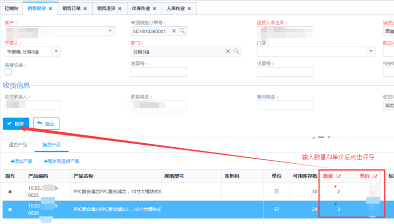394x224 pixels.
Task: Click the 单价 column edit icon
Action: click(375, 176)
